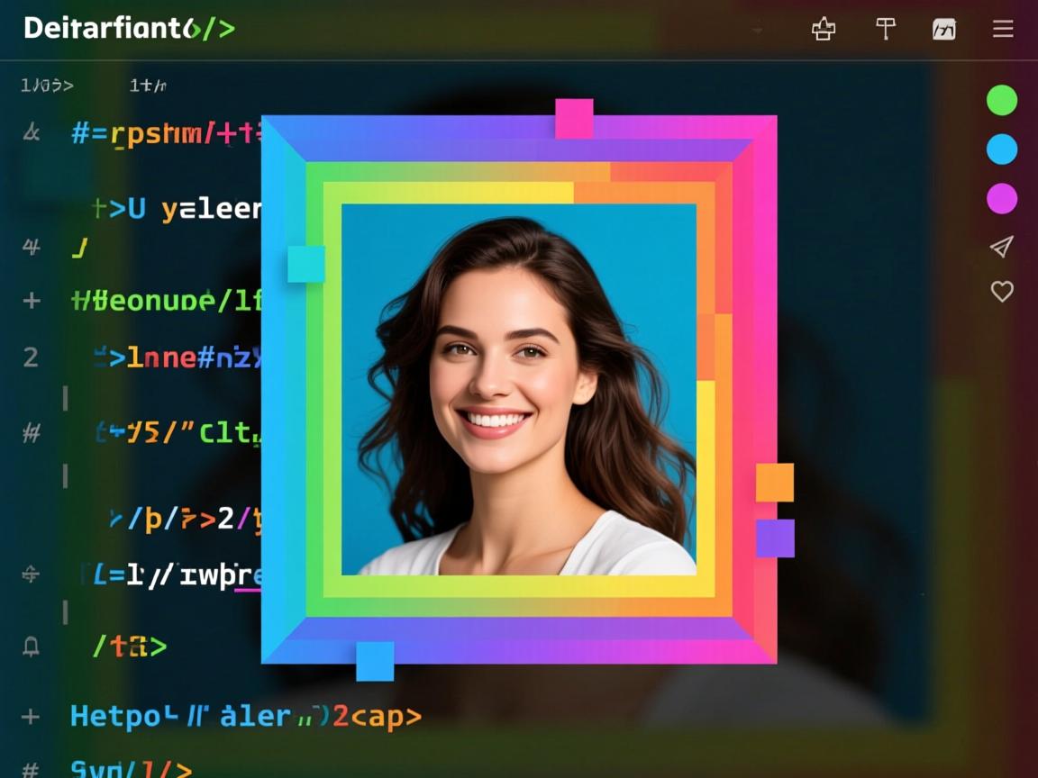Click the Deitarfiant logo title
The image size is (1038, 778).
tap(129, 29)
